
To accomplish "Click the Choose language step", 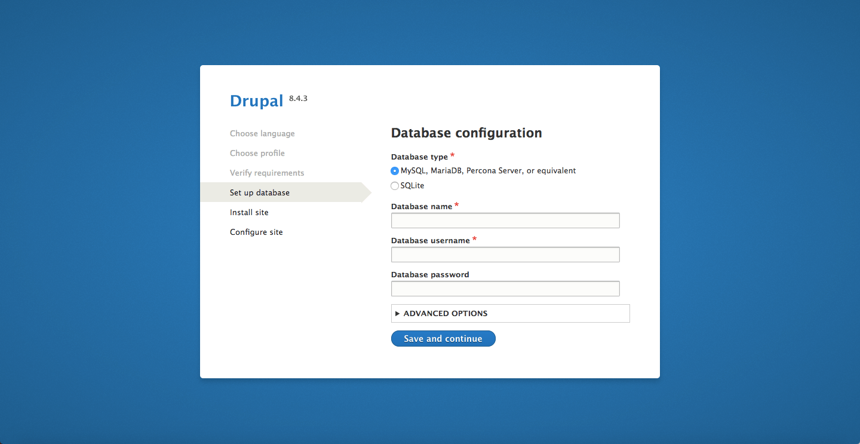I will (x=262, y=134).
